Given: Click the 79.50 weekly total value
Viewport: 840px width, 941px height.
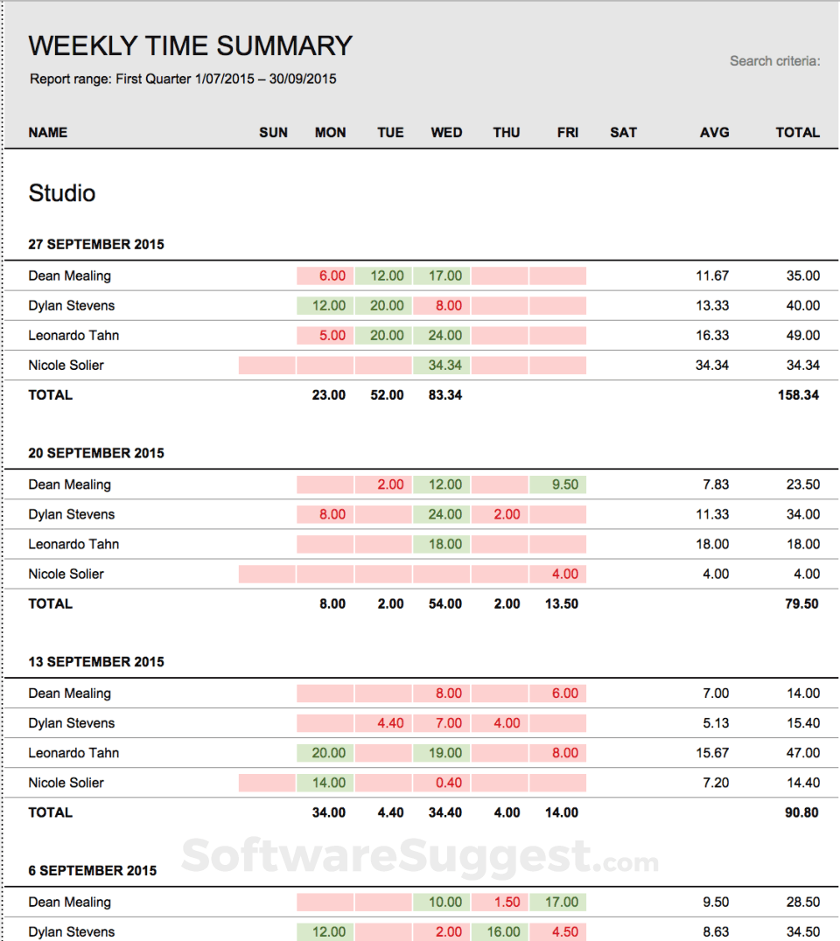Looking at the screenshot, I should [x=802, y=603].
